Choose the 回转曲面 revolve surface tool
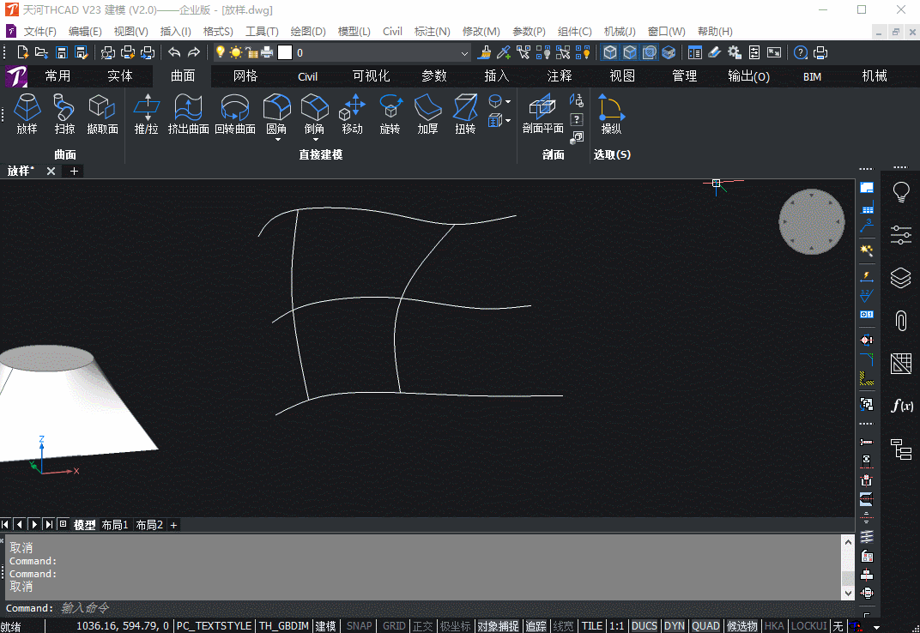920x633 pixels. (234, 114)
